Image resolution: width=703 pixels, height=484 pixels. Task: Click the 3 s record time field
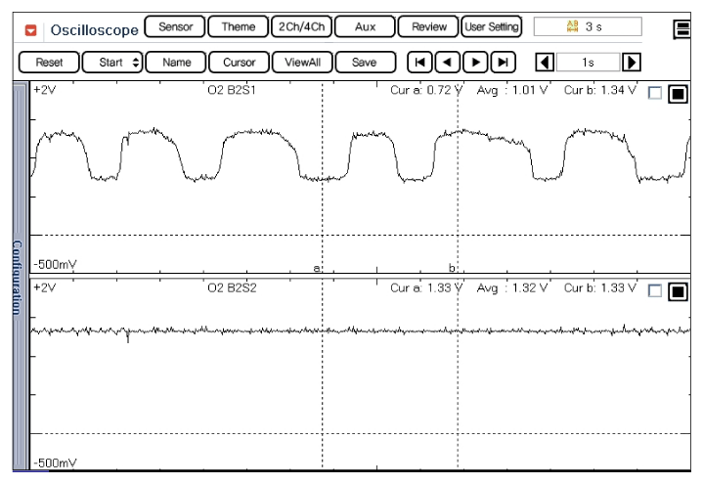tap(589, 26)
